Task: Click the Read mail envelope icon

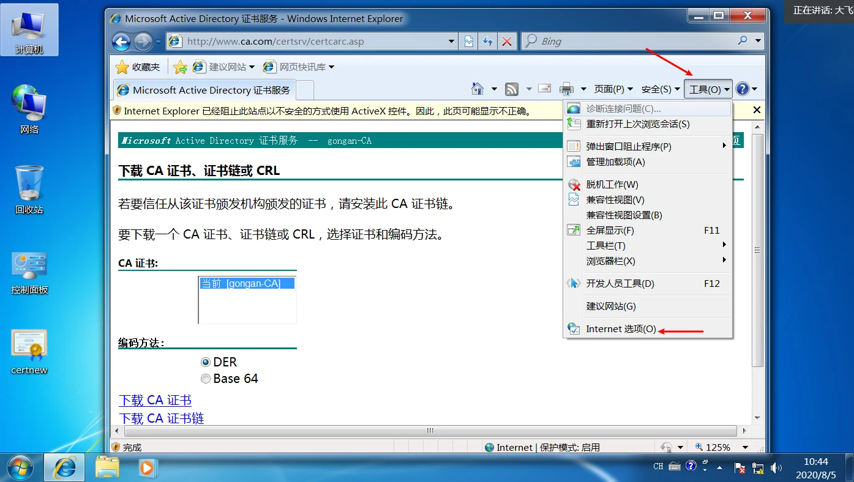Action: pyautogui.click(x=545, y=89)
